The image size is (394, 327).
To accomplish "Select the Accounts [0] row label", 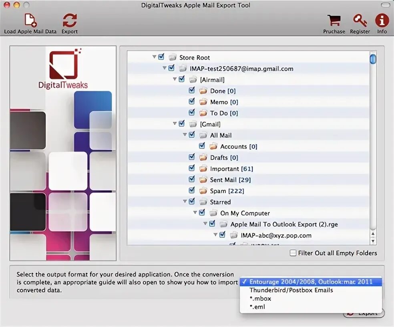I will pos(239,147).
